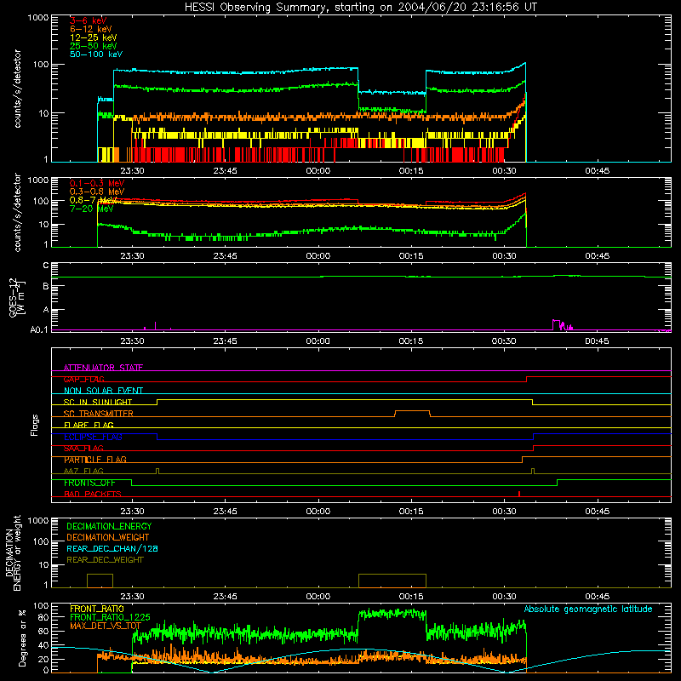681x681 pixels.
Task: Click the REAR_DEC_CHAN/128 legend label
Action: click(112, 548)
